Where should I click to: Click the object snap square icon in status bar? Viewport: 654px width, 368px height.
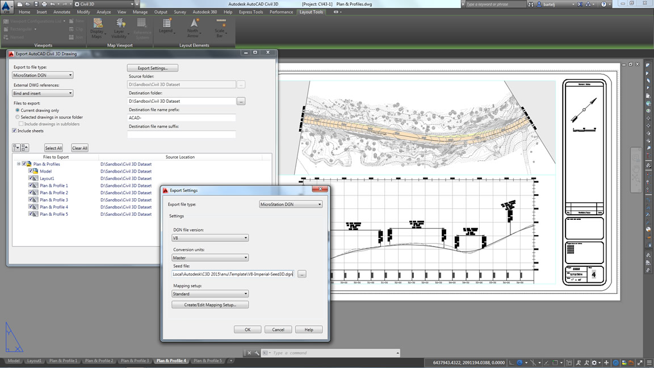(554, 363)
